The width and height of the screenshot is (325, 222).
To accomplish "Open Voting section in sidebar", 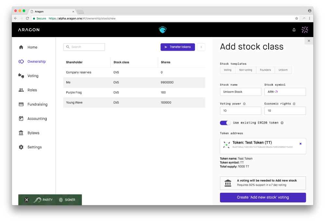I will (28, 76).
